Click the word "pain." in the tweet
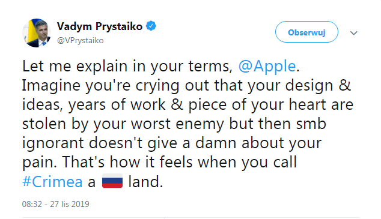This screenshot has height=219, width=381. pos(40,163)
